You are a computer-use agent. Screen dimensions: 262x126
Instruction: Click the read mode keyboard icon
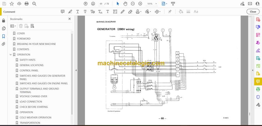[173, 4]
